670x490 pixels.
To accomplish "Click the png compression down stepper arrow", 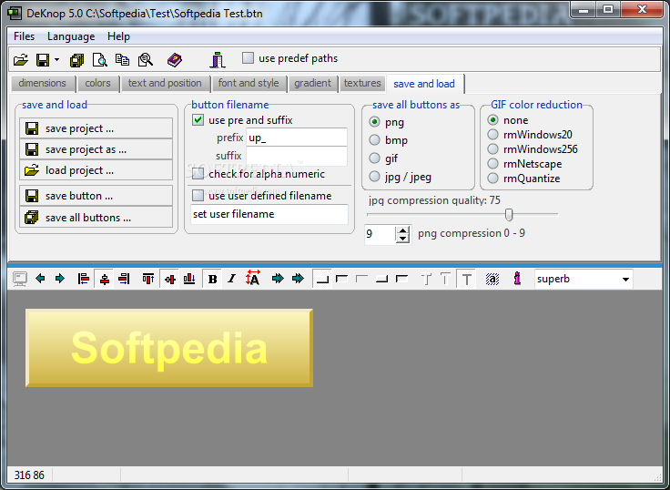I will [x=402, y=239].
